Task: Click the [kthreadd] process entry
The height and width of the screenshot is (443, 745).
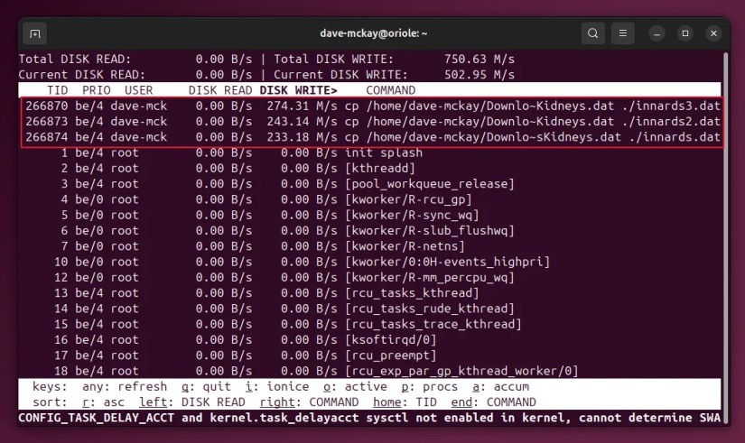Action: [380, 169]
